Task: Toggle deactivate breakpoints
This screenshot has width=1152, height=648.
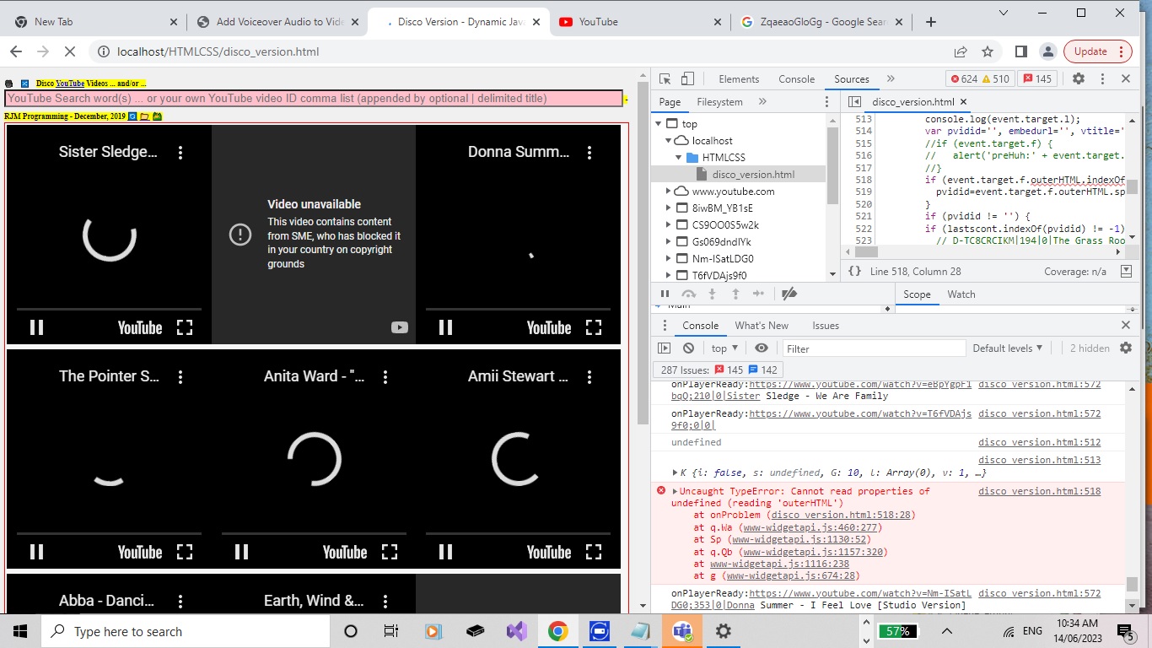Action: coord(789,294)
